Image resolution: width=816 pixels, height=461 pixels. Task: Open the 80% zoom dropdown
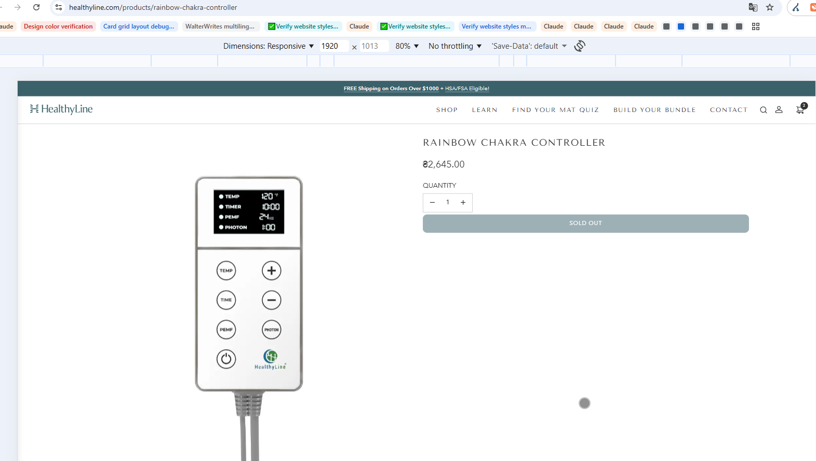pos(407,46)
